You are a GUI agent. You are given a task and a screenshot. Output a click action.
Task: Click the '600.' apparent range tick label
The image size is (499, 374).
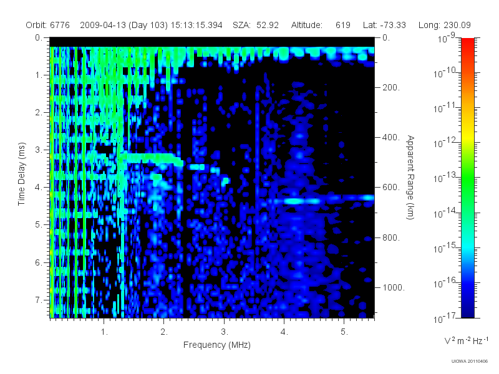[x=391, y=188]
